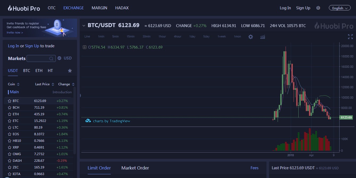Favorite the XRP coin star

tap(10, 147)
